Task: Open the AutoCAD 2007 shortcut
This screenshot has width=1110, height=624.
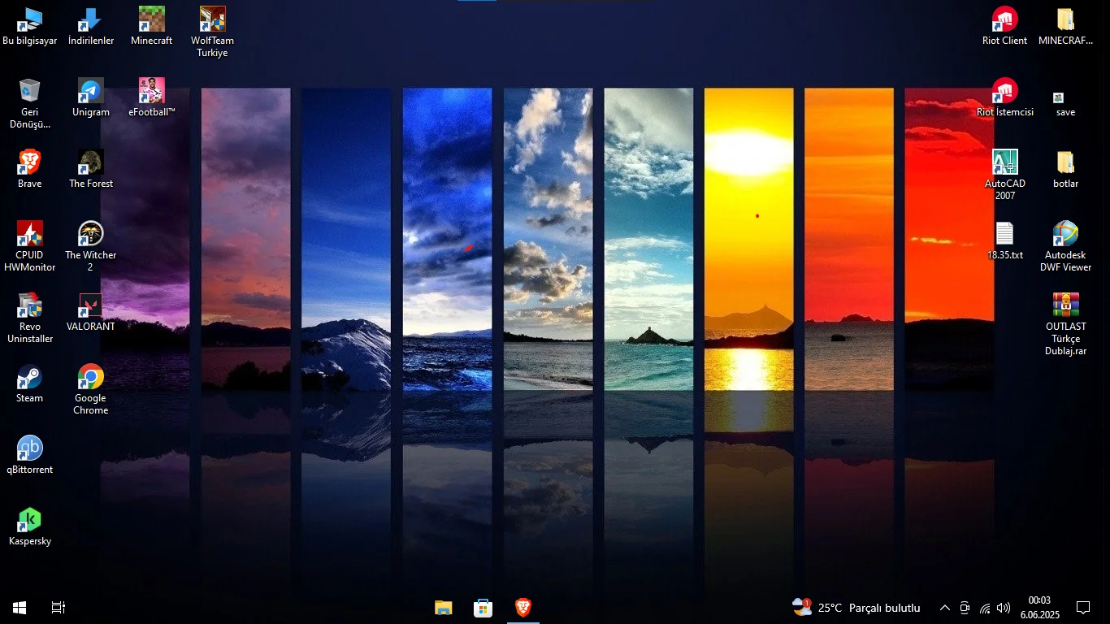Action: (x=1004, y=161)
